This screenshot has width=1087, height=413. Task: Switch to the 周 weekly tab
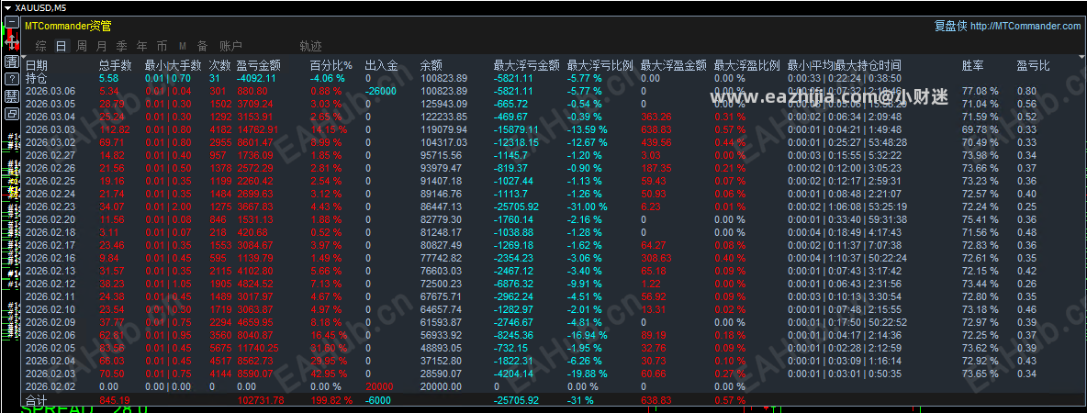click(82, 47)
